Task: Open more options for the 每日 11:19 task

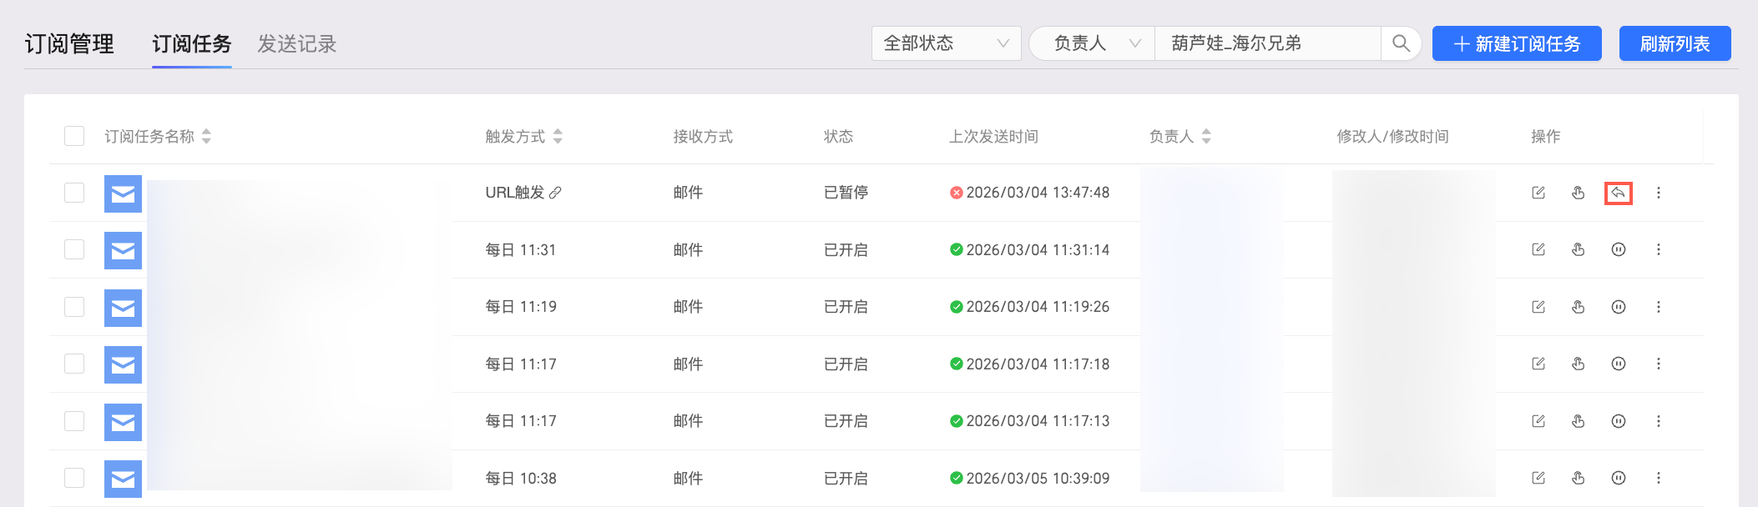Action: (x=1658, y=307)
